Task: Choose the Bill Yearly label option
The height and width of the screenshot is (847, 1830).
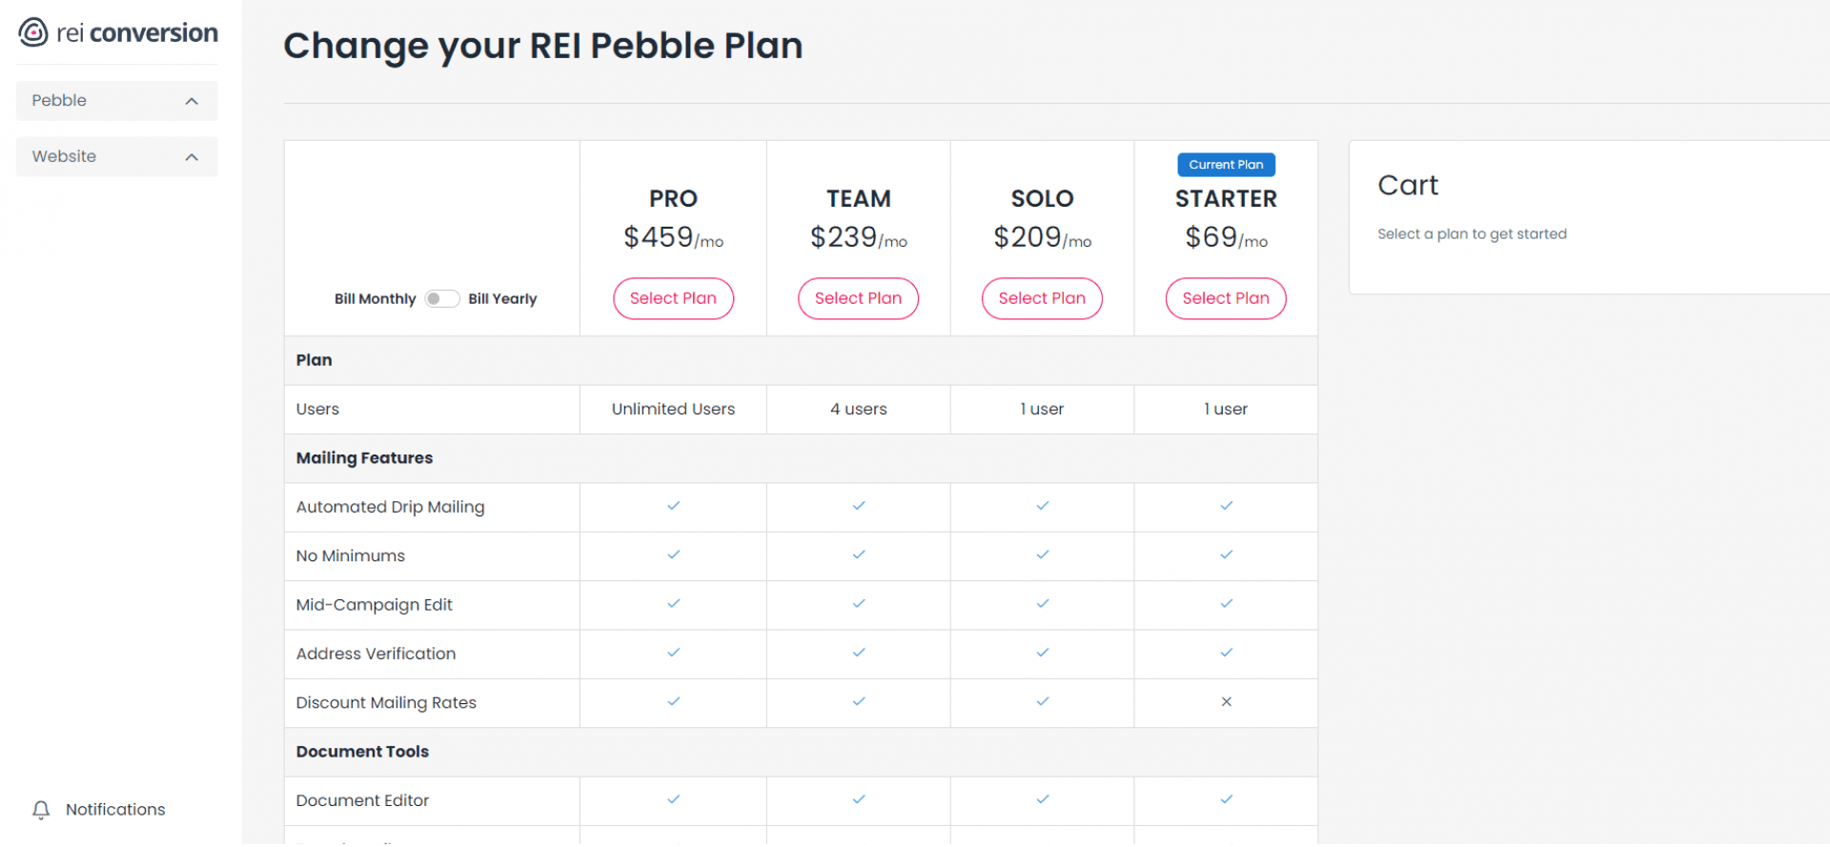Action: pos(502,299)
